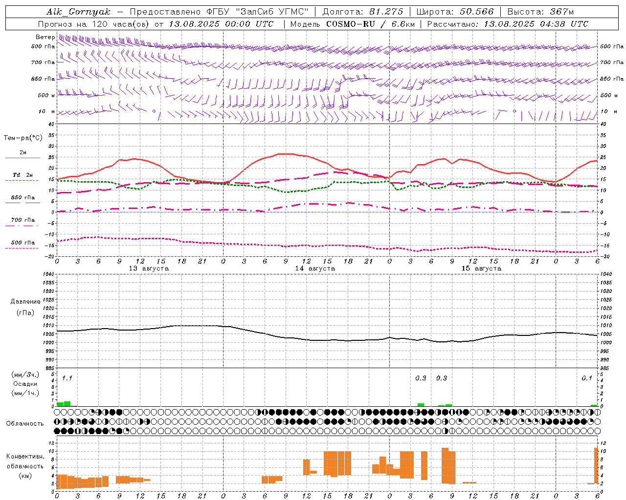Click the Конвективн. panel label
This screenshot has width=626, height=500.
pyautogui.click(x=25, y=457)
